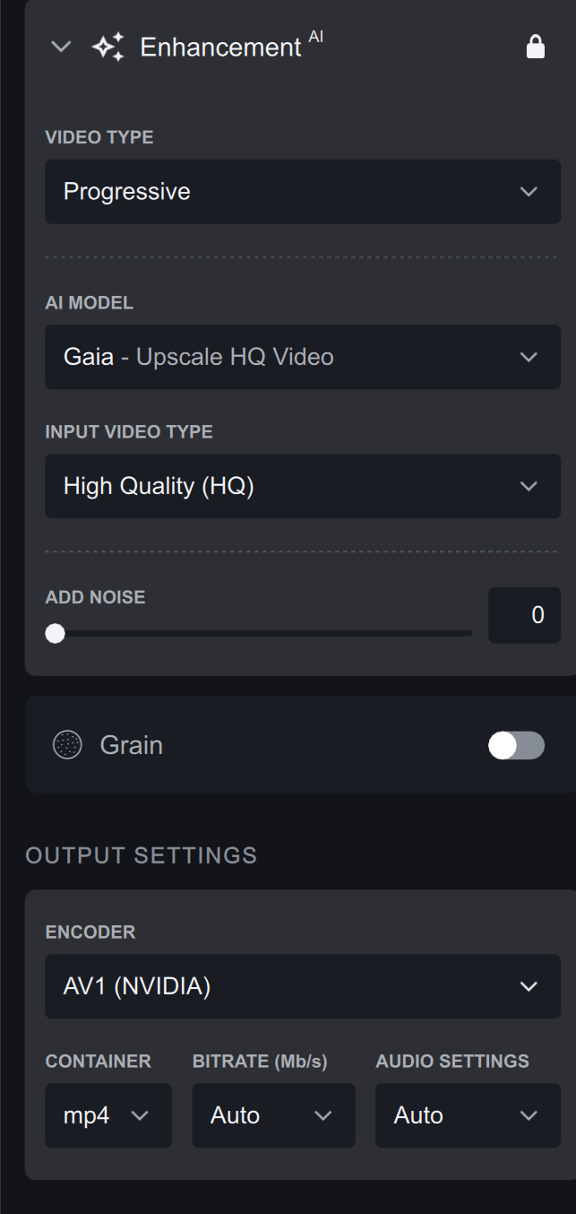Toggle the Grain switch on
Screen dimensions: 576x1214
[516, 745]
